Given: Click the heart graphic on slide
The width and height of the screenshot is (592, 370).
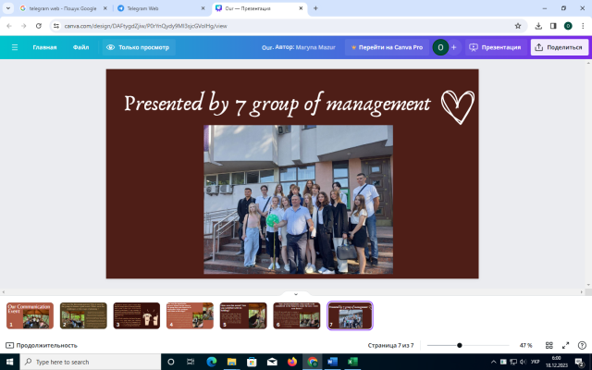Looking at the screenshot, I should coord(458,107).
